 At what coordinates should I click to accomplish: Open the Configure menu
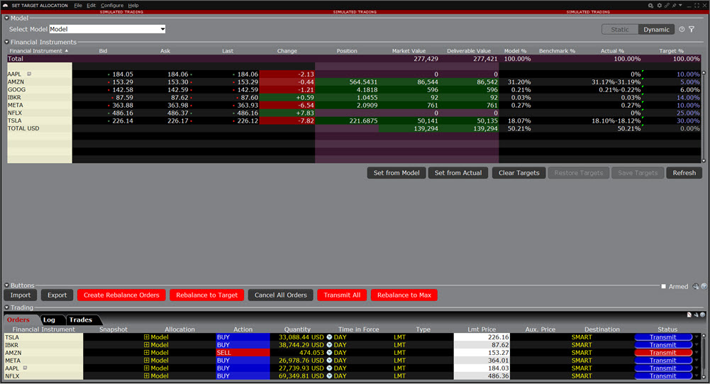(x=112, y=5)
